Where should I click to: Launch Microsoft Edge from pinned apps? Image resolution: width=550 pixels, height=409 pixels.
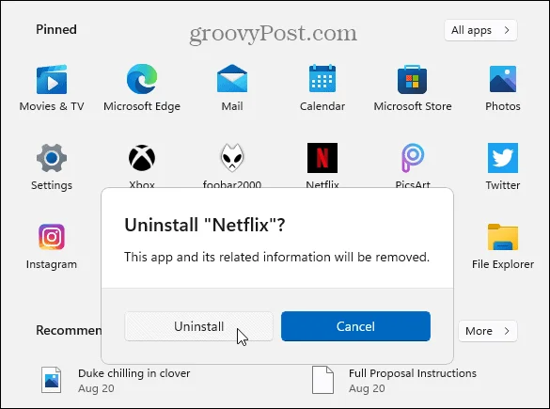[x=142, y=79]
